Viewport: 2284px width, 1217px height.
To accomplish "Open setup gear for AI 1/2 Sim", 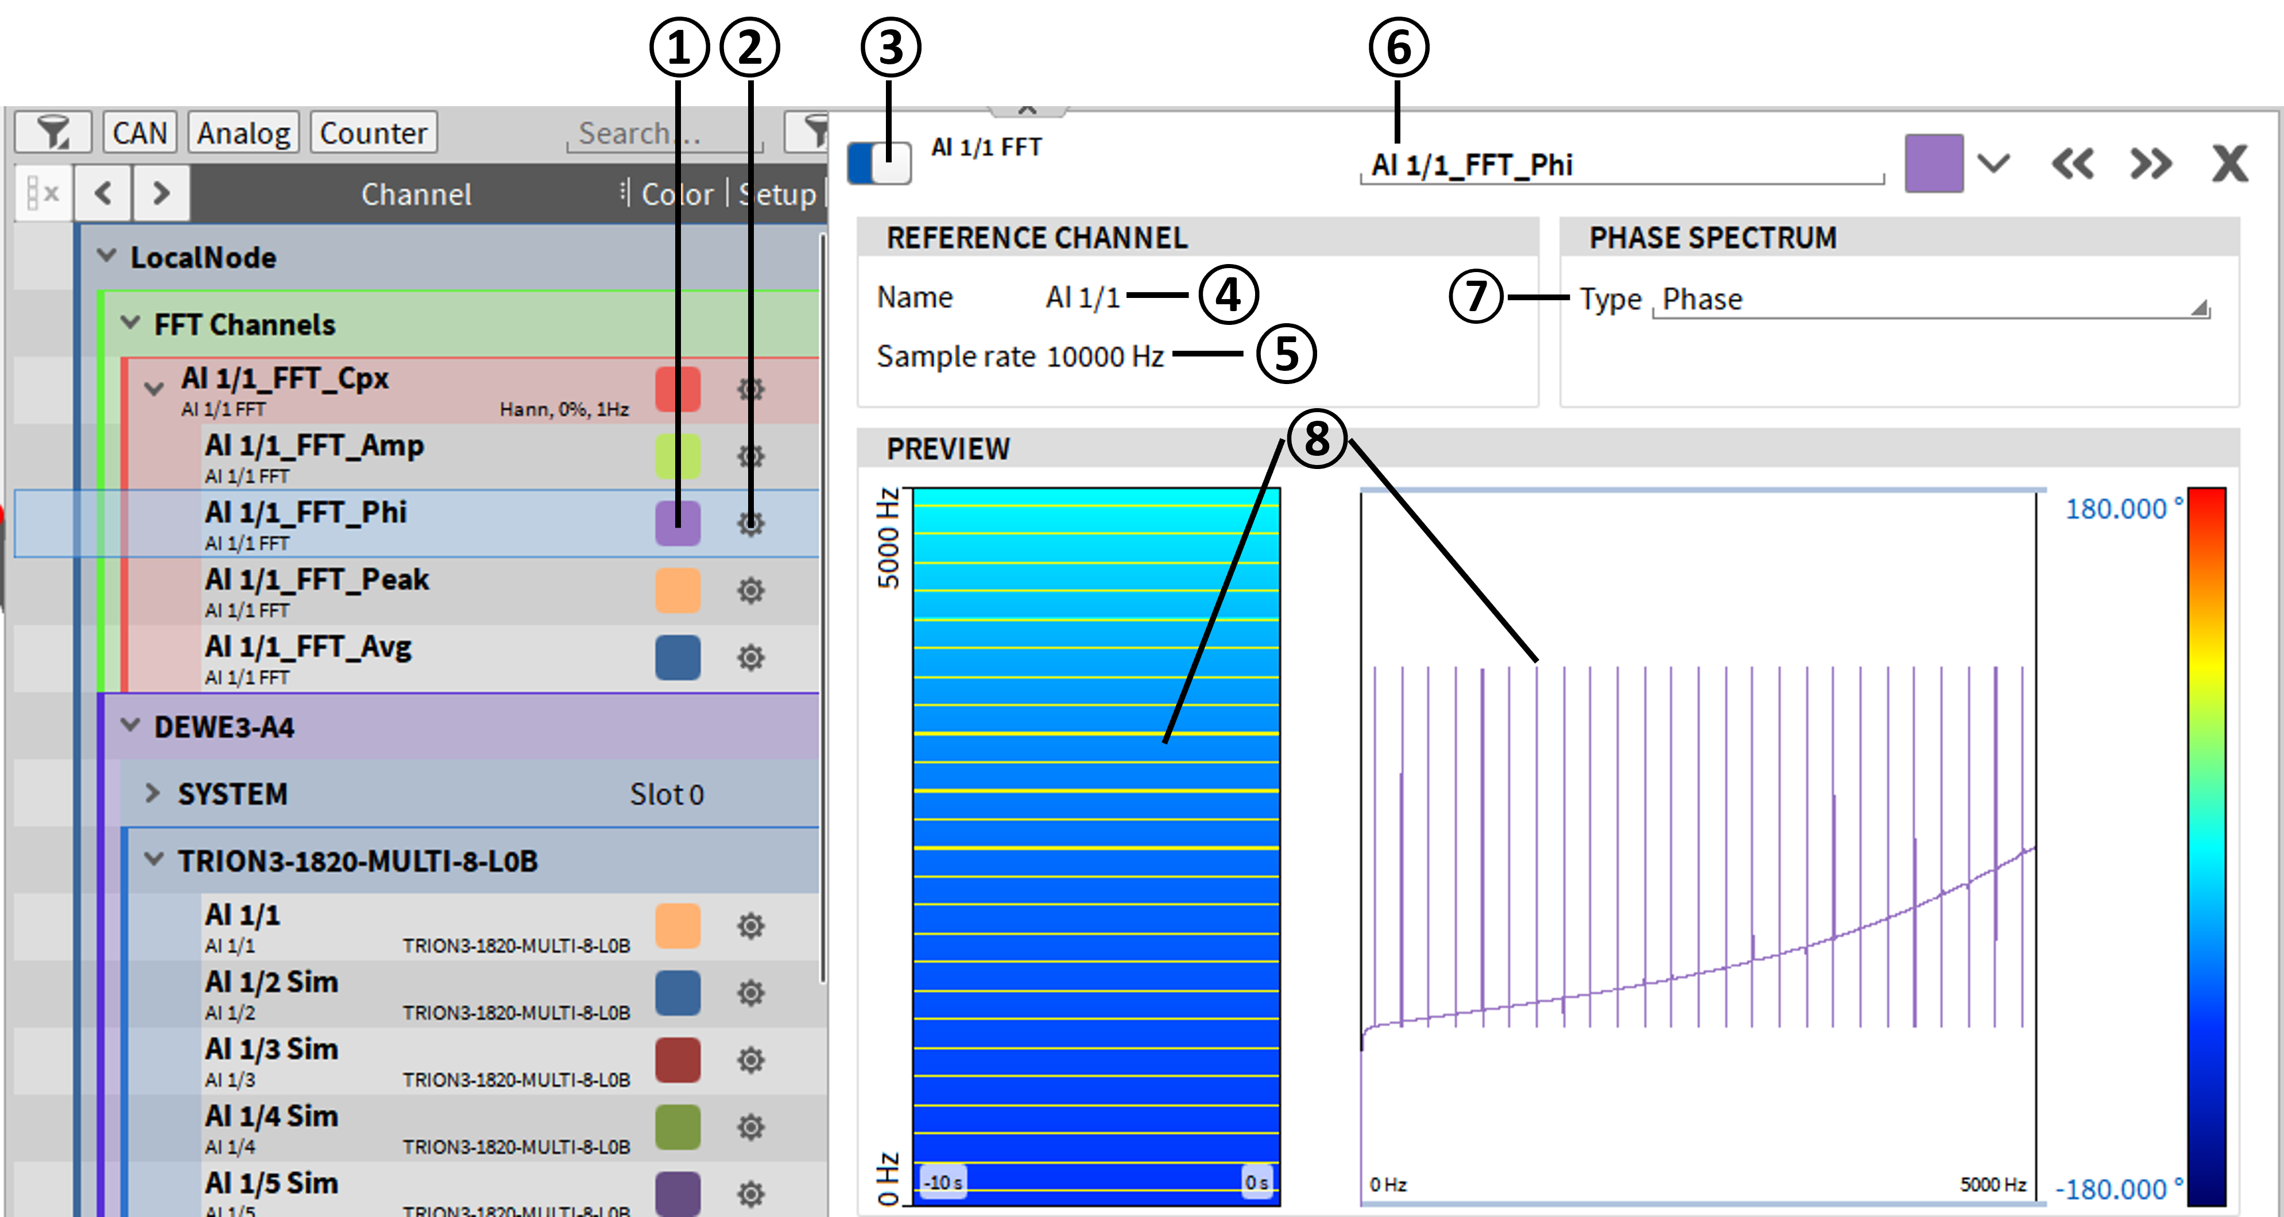I will click(750, 993).
